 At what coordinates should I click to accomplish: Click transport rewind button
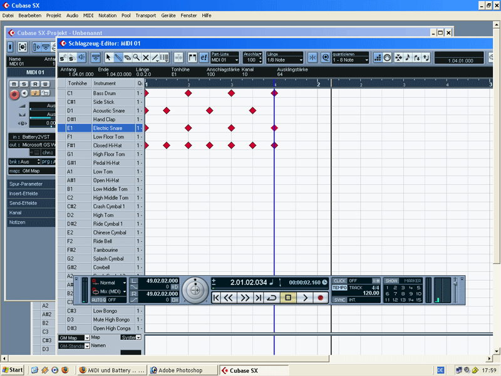[x=228, y=298]
